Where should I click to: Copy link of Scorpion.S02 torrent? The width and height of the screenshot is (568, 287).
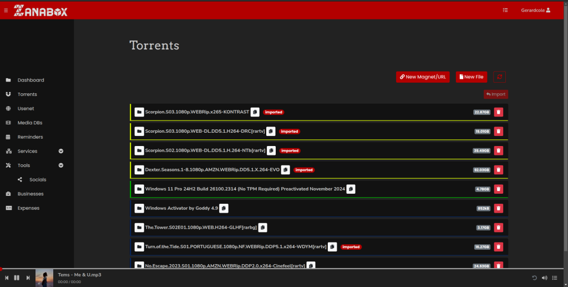[271, 150]
